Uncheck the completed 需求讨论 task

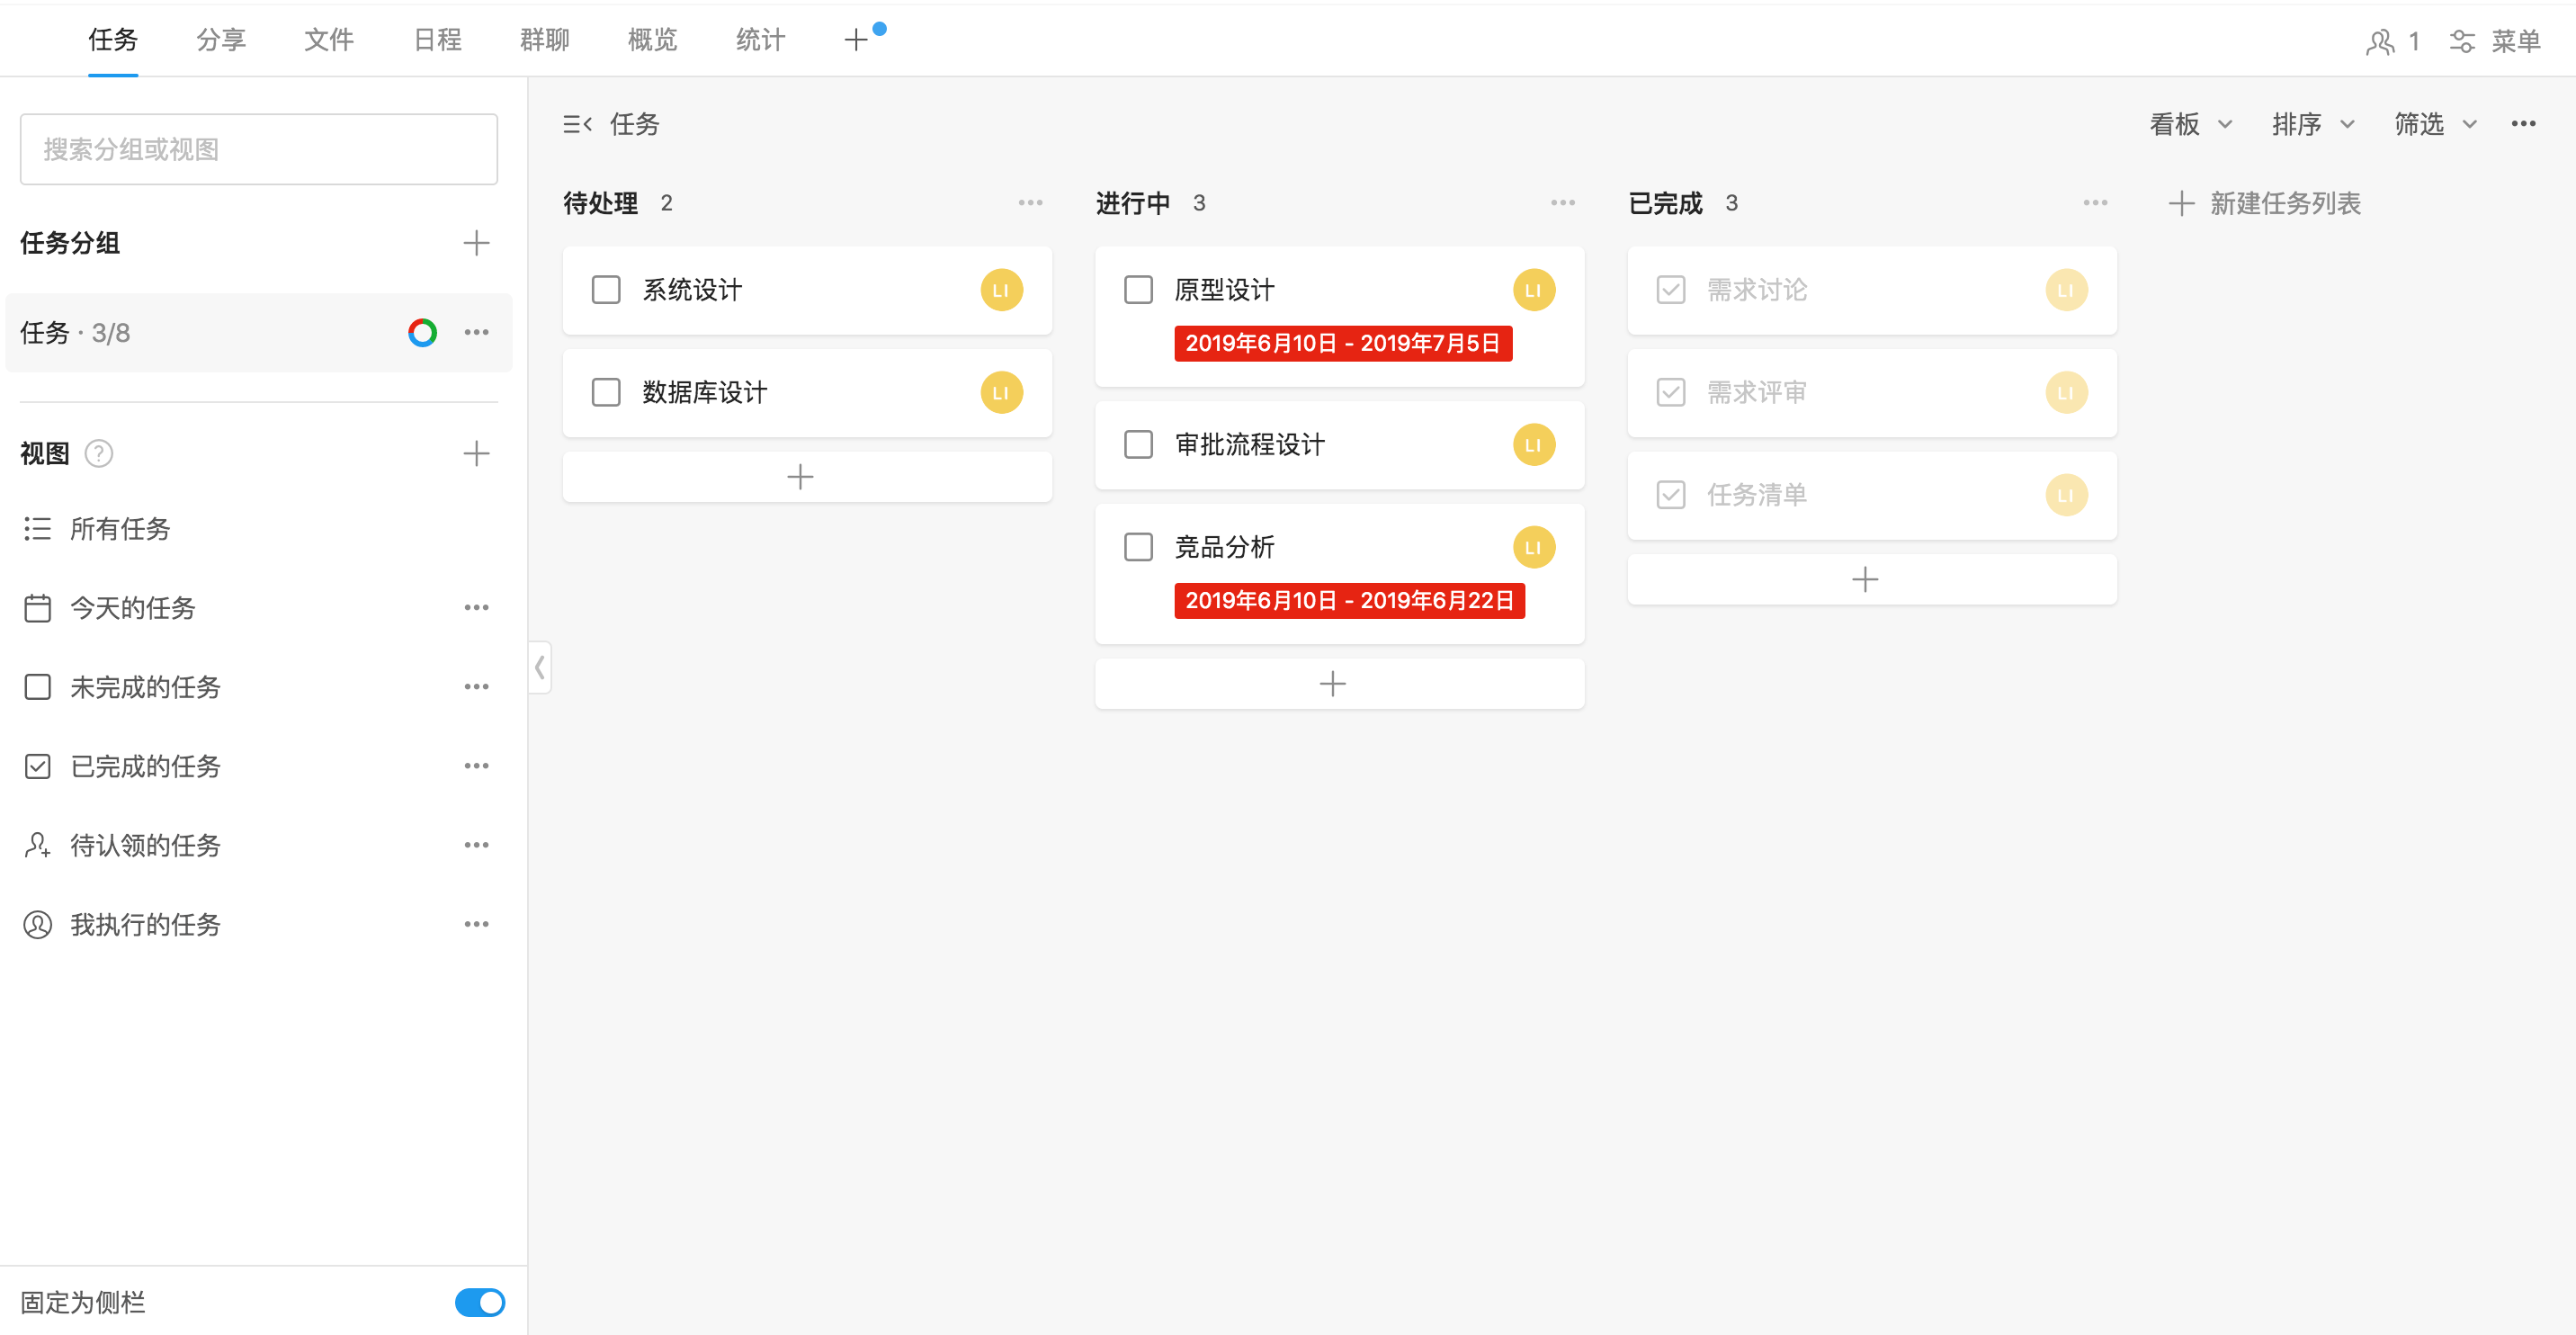(1671, 290)
